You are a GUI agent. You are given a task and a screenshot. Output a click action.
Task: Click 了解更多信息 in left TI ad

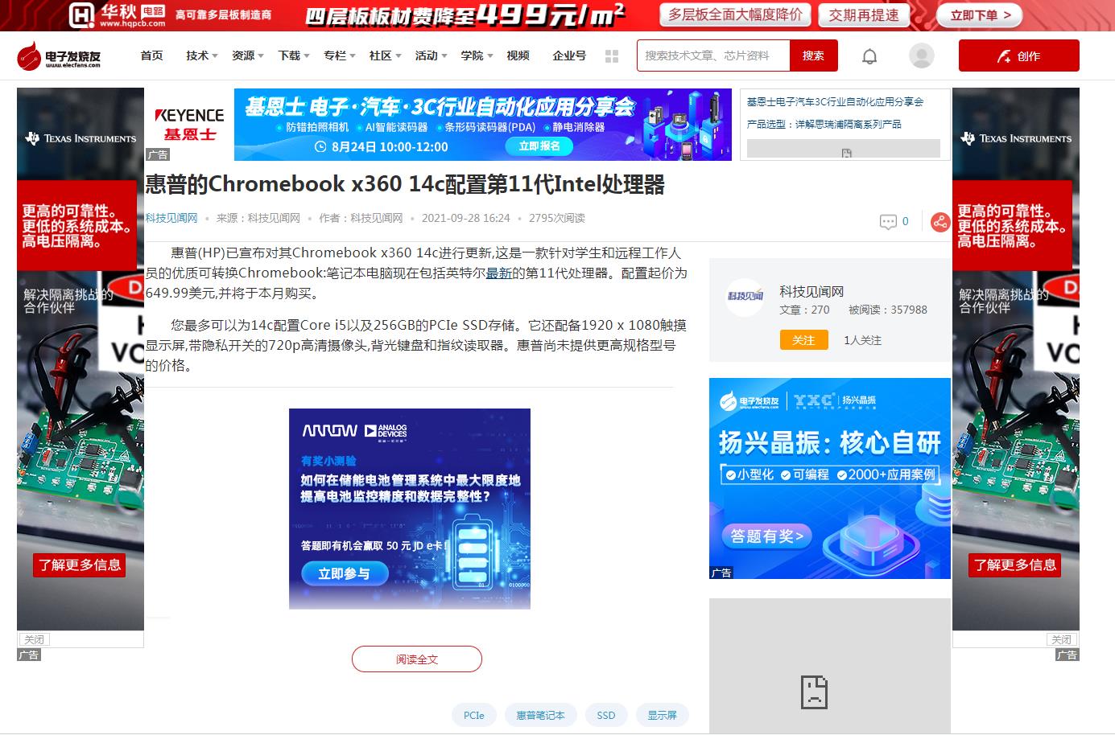[80, 565]
